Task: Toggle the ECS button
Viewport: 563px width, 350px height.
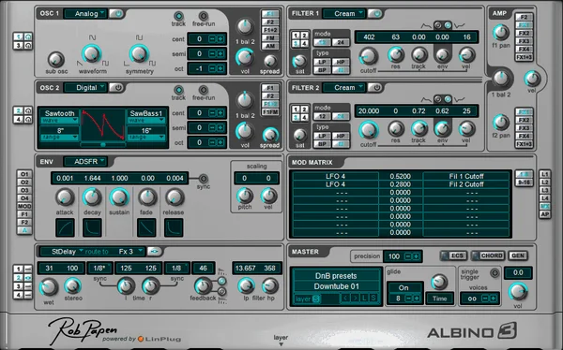Action: pos(453,255)
